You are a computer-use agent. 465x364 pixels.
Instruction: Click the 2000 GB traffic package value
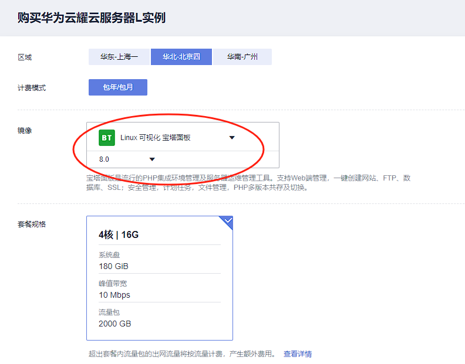point(114,324)
